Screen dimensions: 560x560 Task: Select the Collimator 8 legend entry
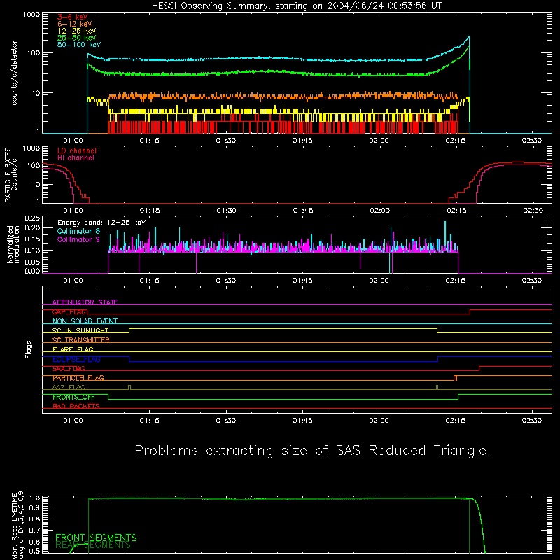point(78,231)
